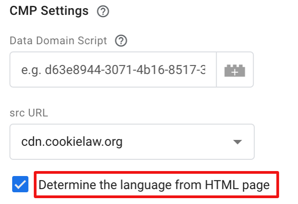This screenshot has width=298, height=204.
Task: Select the cdn.cookielaw.org combo box value
Action: [72, 142]
